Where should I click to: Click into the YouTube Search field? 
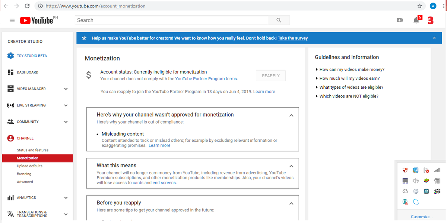[x=171, y=20]
